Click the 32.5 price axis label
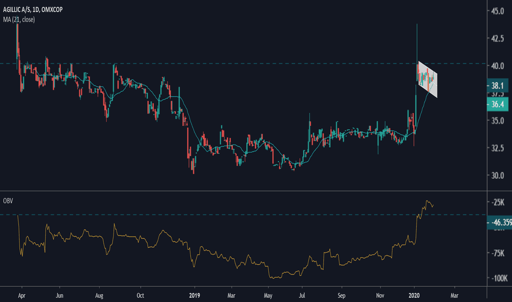 [498, 148]
